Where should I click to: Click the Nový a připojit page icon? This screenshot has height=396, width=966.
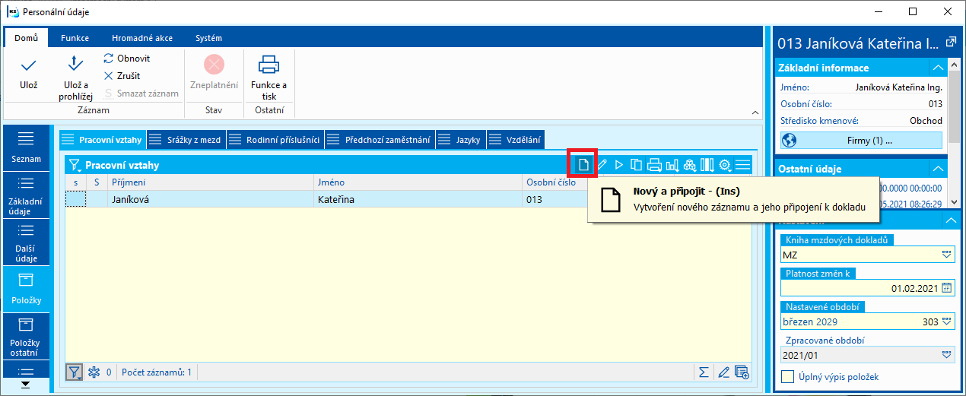583,165
